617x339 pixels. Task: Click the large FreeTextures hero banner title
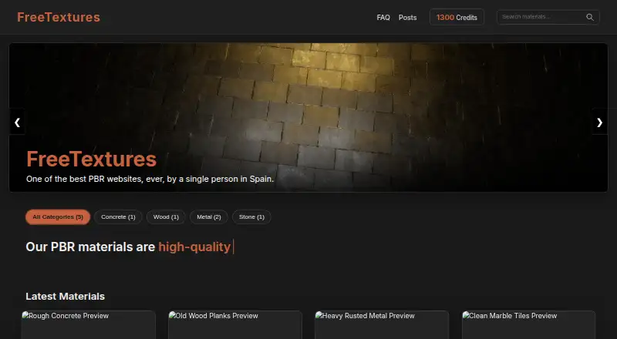point(91,159)
